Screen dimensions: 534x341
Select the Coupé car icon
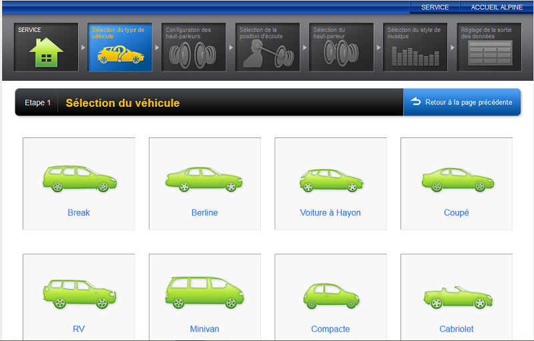[x=456, y=178]
